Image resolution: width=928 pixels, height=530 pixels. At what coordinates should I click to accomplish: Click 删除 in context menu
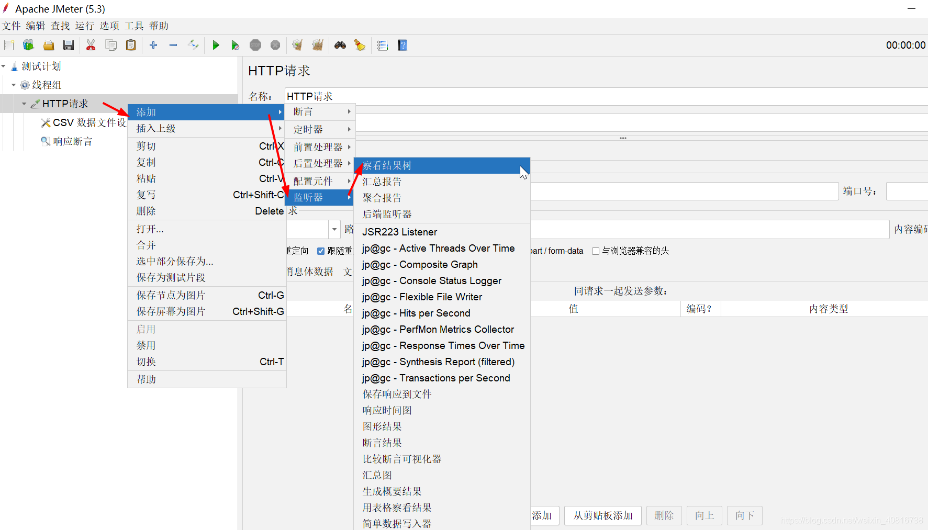tap(207, 211)
